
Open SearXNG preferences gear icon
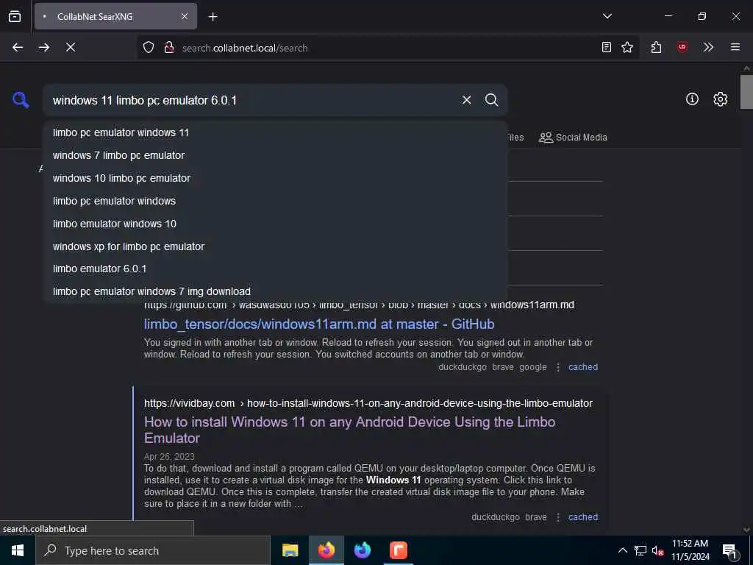pyautogui.click(x=720, y=99)
